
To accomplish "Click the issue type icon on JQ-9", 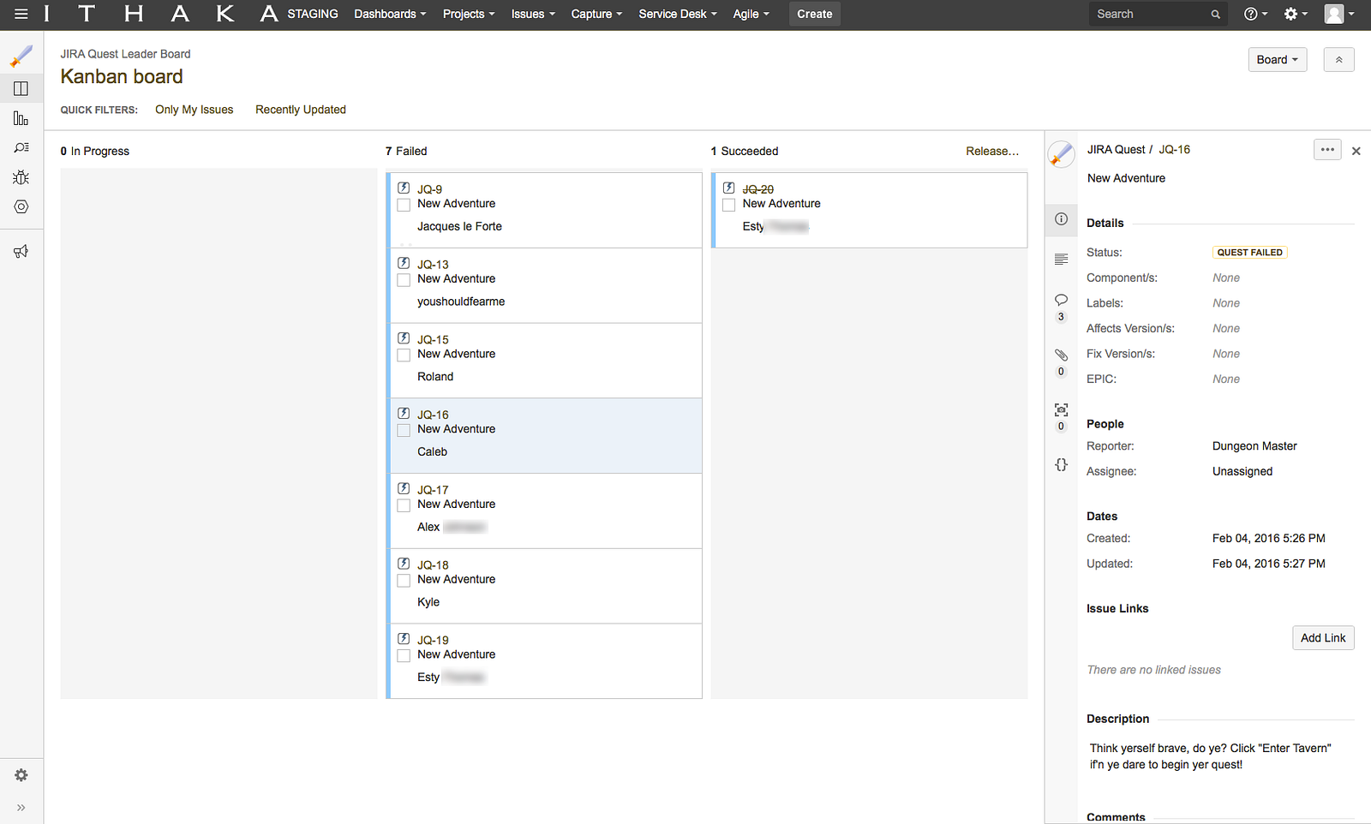I will click(x=404, y=188).
